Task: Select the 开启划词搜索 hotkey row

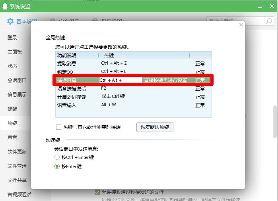Action: (x=134, y=97)
